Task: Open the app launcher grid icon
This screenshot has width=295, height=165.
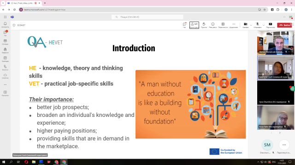Action: coord(5,17)
